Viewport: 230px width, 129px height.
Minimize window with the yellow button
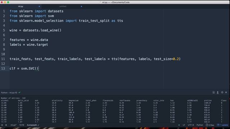tap(5, 2)
